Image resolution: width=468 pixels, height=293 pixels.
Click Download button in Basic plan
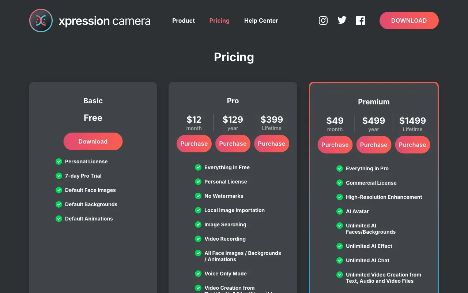(93, 141)
